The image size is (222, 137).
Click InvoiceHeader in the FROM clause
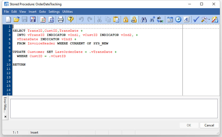41,43
